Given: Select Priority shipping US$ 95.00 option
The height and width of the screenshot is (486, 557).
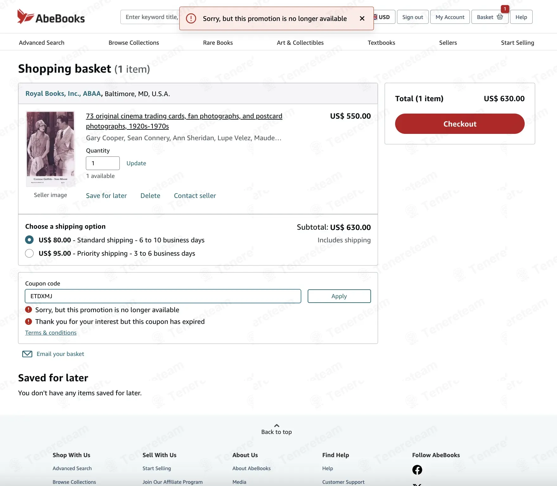Looking at the screenshot, I should [x=29, y=253].
